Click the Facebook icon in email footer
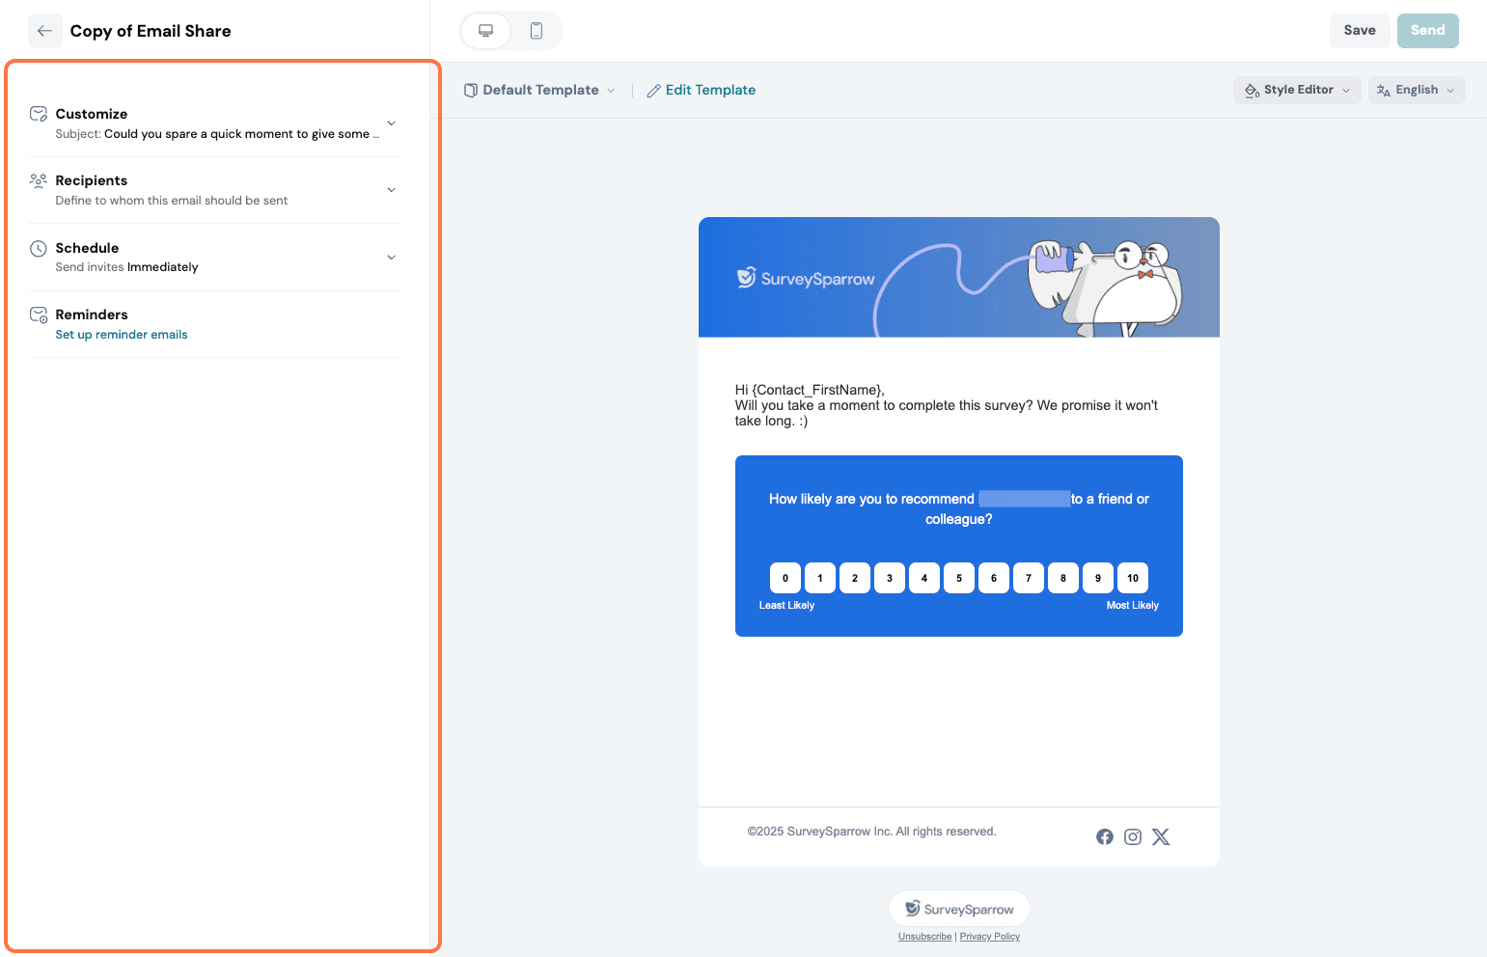Viewport: 1487px width, 957px height. (1105, 836)
